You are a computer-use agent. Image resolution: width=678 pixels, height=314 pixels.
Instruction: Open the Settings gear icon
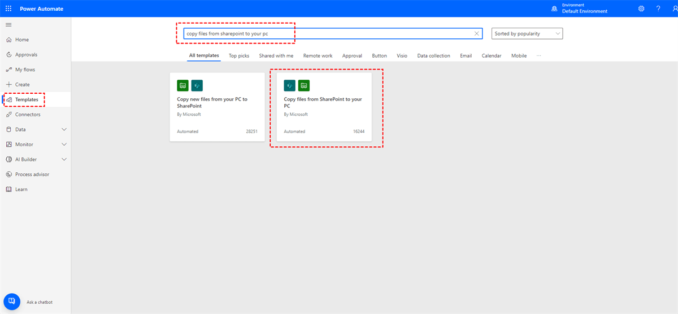pyautogui.click(x=641, y=8)
